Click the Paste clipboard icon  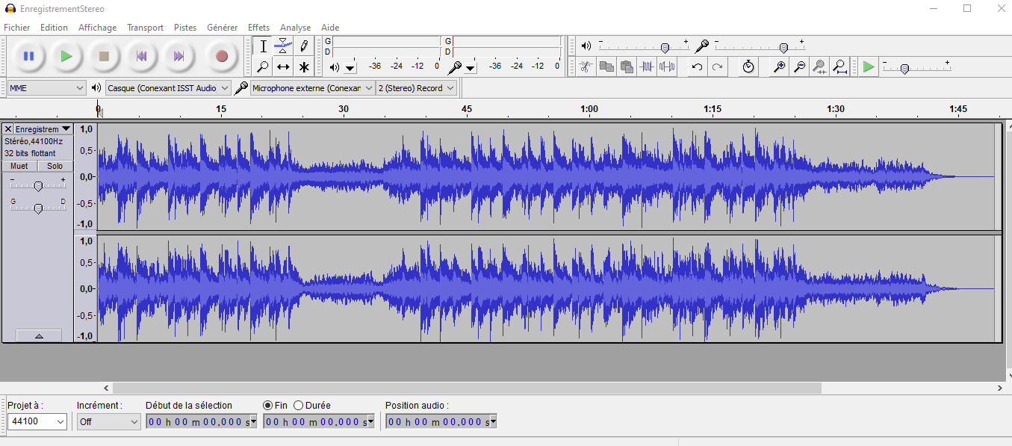627,67
